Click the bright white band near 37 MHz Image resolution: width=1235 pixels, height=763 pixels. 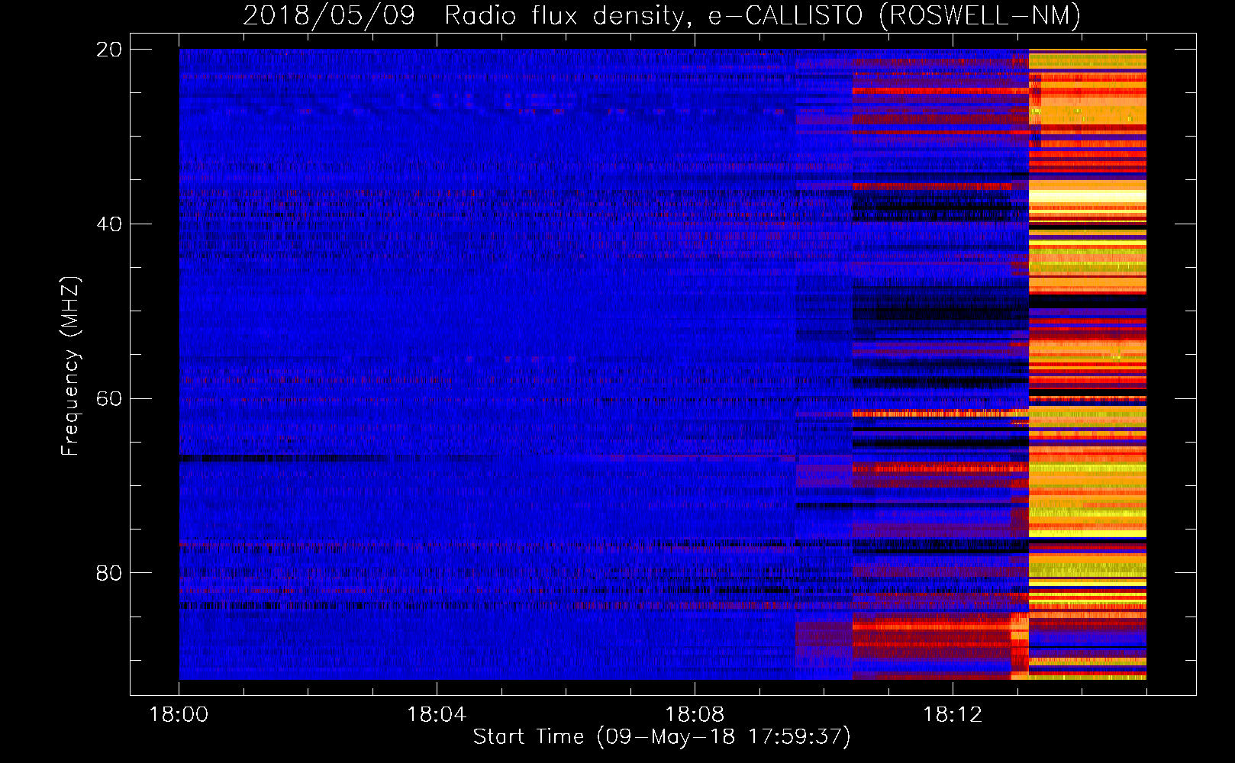point(1088,196)
